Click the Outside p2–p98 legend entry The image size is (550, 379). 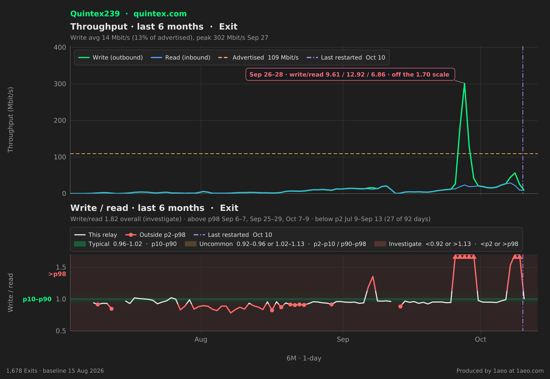(155, 235)
